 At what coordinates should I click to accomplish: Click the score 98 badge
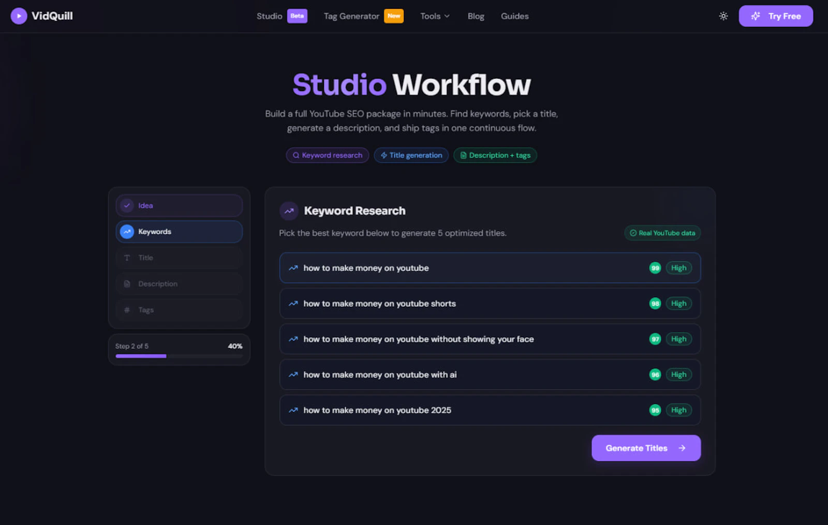click(x=655, y=304)
